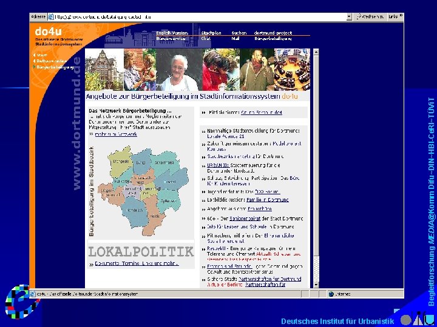Select the Aplerbeck district on the map
The width and height of the screenshot is (437, 327).
point(168,200)
